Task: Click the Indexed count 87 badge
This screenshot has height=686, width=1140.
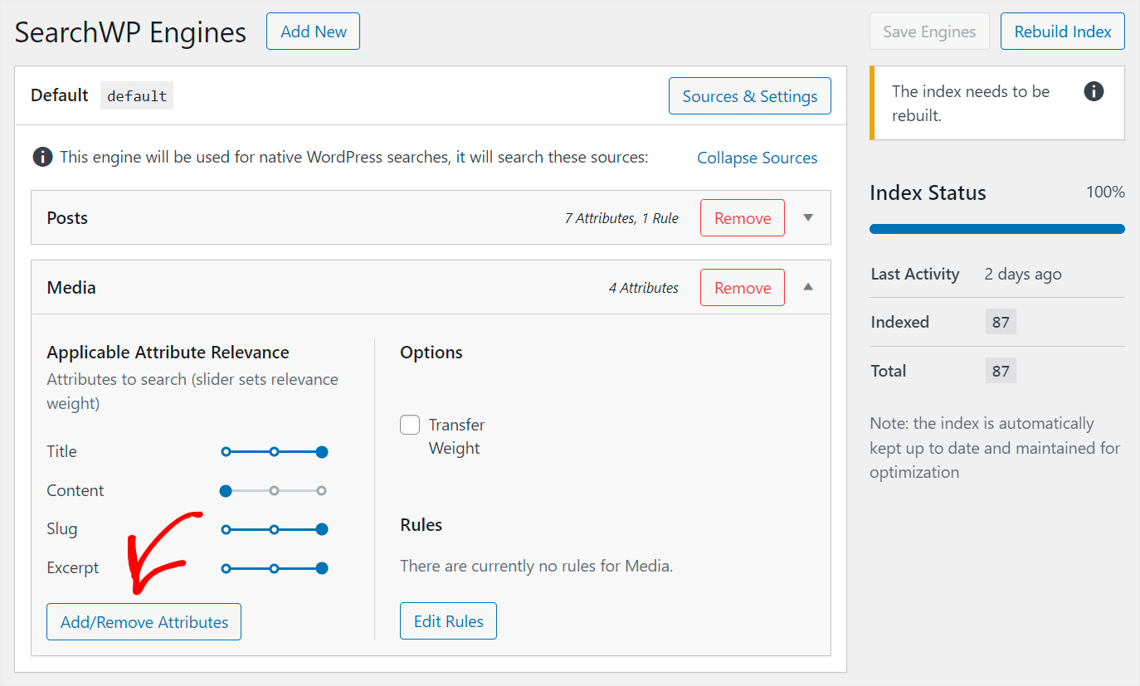Action: pyautogui.click(x=1001, y=322)
